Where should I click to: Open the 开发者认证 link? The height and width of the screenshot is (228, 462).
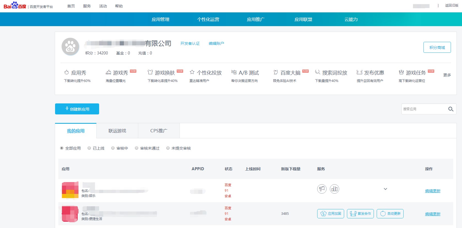(190, 43)
